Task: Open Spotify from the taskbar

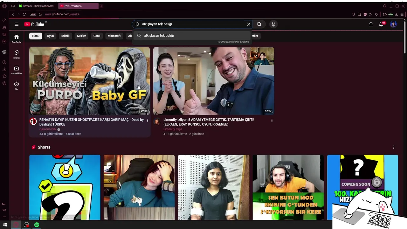Action: click(x=37, y=225)
